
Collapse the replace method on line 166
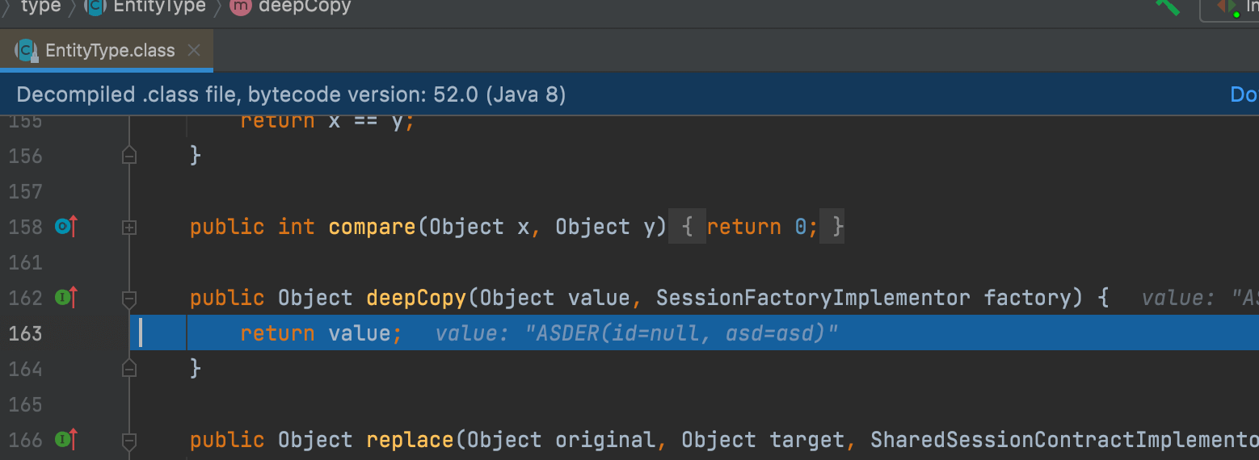(128, 441)
